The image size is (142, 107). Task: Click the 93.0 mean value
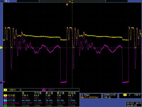(x=37, y=95)
